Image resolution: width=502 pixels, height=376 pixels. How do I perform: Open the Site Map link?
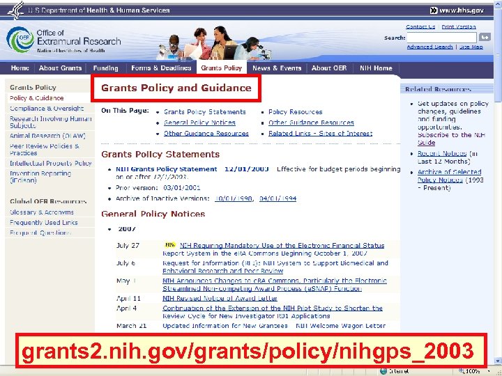(471, 47)
